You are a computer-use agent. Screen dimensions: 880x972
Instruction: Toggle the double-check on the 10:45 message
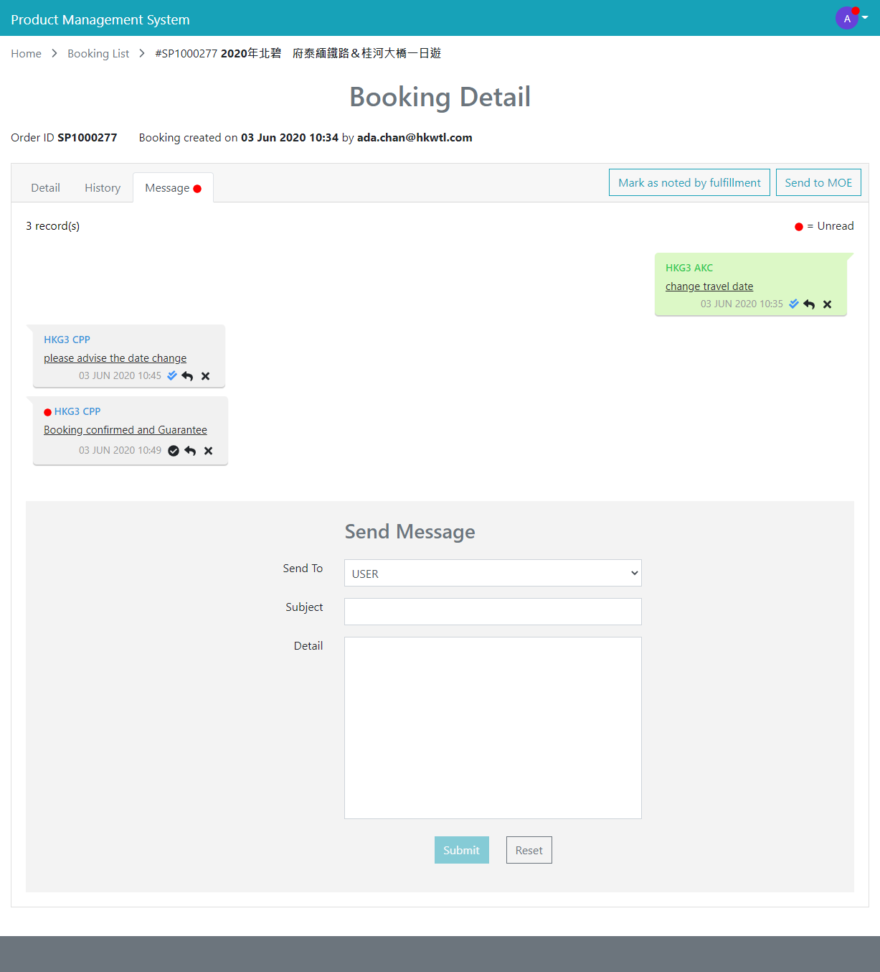171,375
